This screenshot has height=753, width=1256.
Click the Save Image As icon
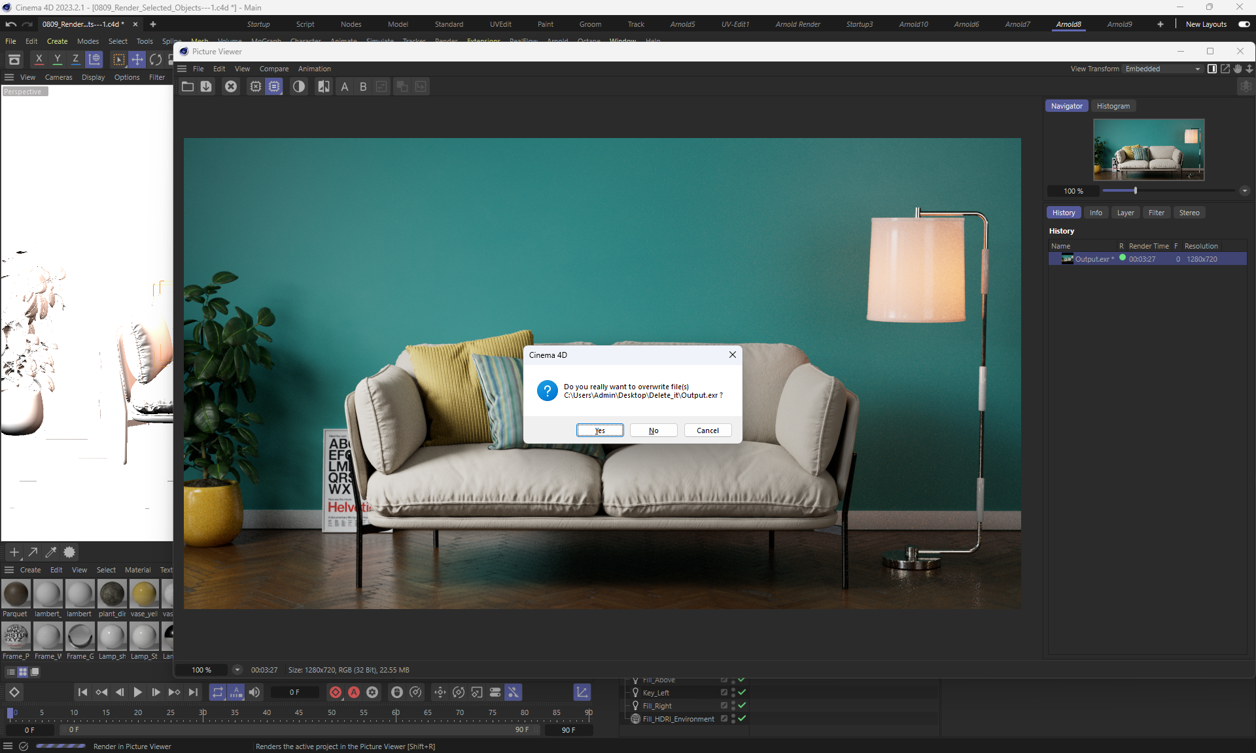click(206, 86)
